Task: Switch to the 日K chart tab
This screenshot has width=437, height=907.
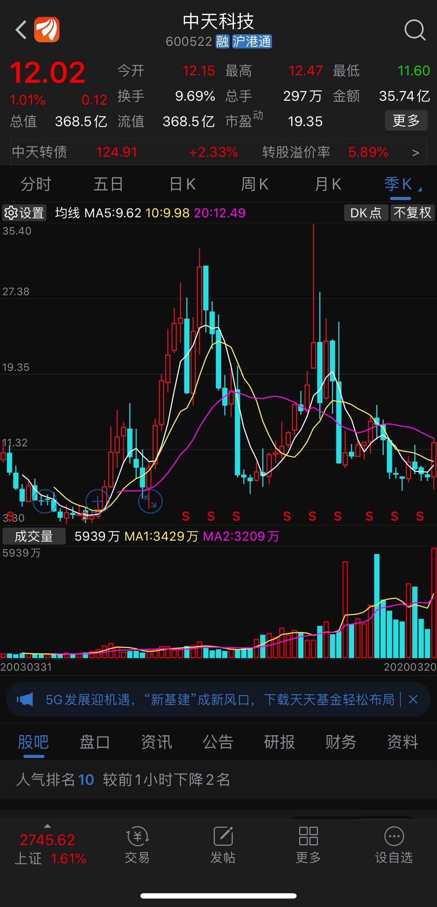Action: tap(182, 184)
